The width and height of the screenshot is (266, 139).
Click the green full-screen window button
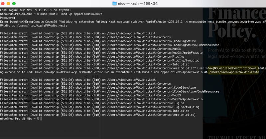pyautogui.click(x=14, y=4)
